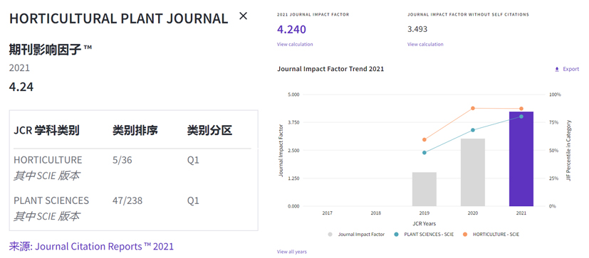Click the gray 2020 impact factor bar
The height and width of the screenshot is (258, 589).
click(473, 173)
